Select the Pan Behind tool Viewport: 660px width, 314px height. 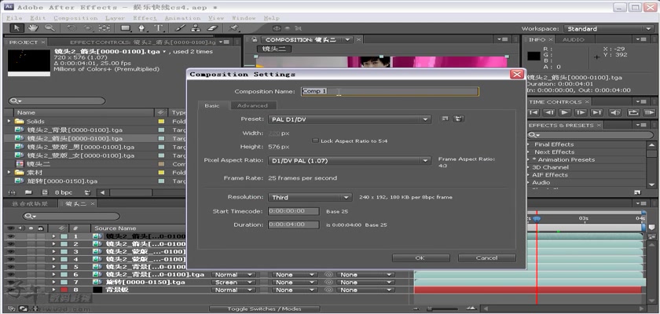point(104,28)
